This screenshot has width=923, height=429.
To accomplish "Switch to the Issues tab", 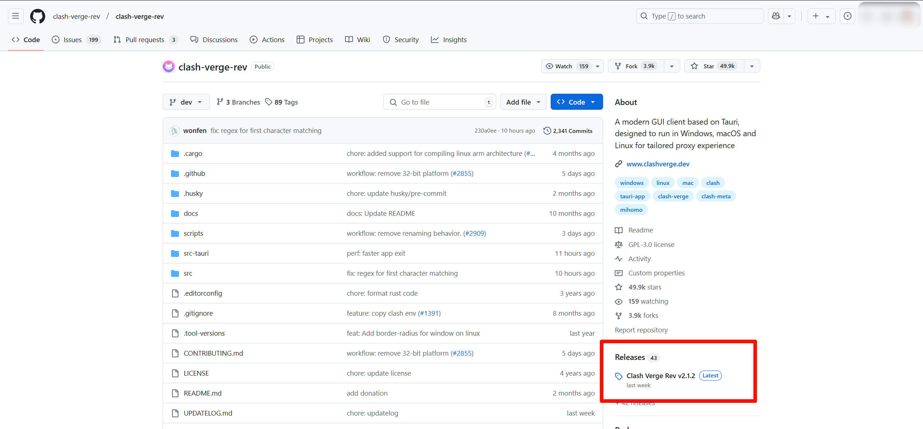I will pos(72,40).
